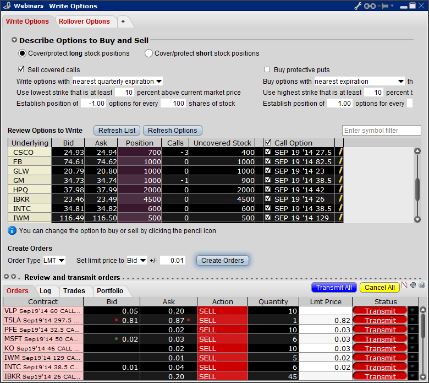429x383 pixels.
Task: Click scroll up arrow of orders table
Action: (x=423, y=310)
